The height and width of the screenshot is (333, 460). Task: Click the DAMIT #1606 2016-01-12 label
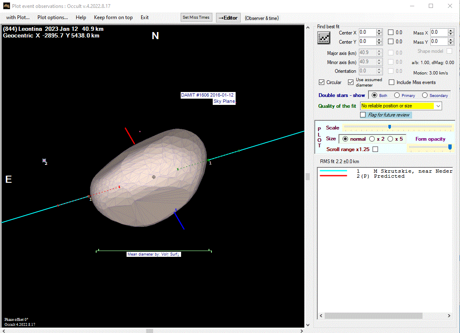[x=207, y=95]
